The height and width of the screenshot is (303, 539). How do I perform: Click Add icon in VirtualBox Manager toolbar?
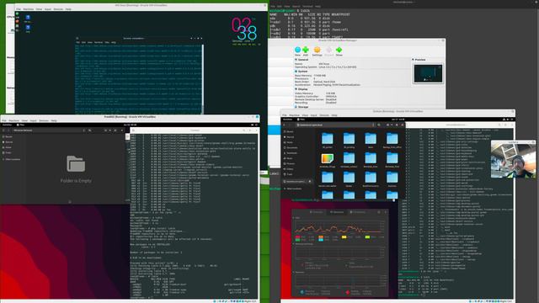pos(305,50)
